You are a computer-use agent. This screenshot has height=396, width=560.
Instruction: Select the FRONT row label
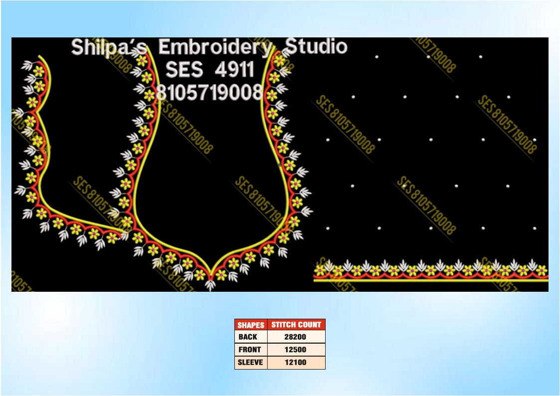pyautogui.click(x=251, y=350)
